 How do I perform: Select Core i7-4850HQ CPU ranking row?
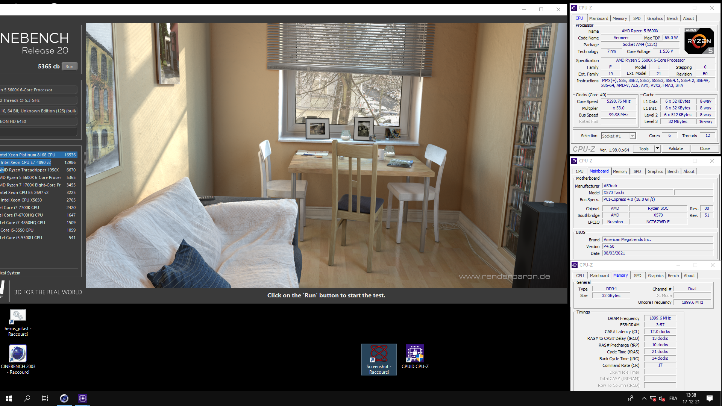tap(39, 223)
